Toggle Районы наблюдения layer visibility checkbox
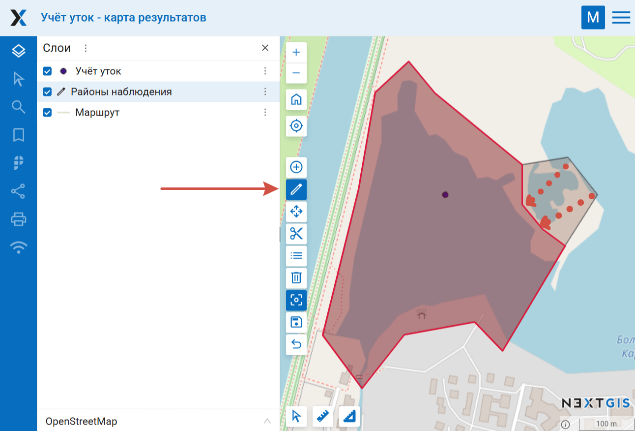This screenshot has height=431, width=635. [x=47, y=92]
